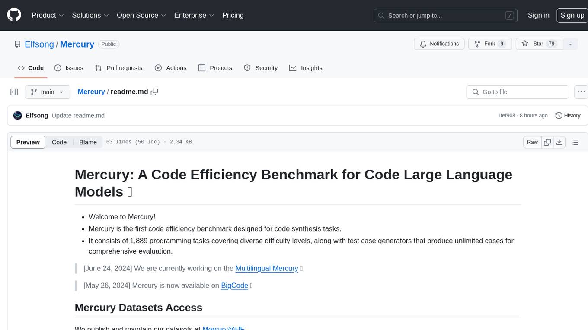Focus the Go to file field
The image size is (588, 330).
(518, 92)
